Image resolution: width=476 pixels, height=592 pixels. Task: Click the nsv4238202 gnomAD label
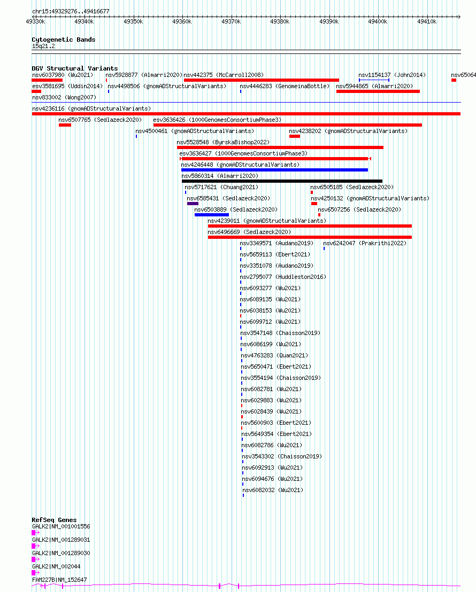click(348, 131)
